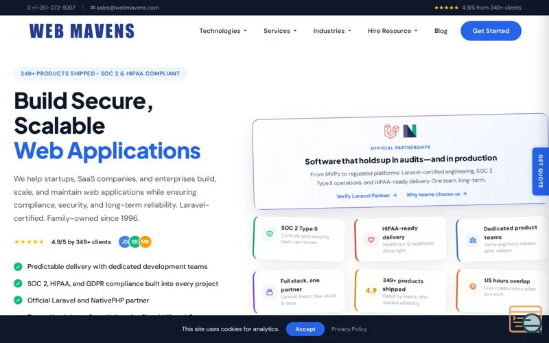Click the NativePHP N logo

point(410,131)
